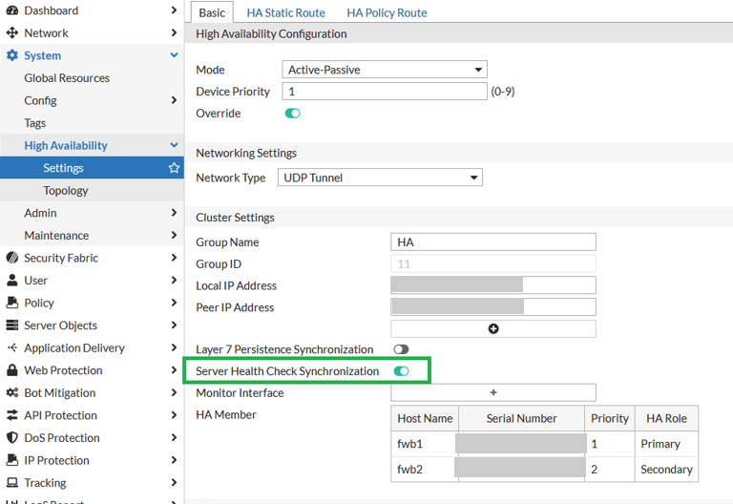733x504 pixels.
Task: Favorite Settings page with star icon
Action: tap(174, 168)
